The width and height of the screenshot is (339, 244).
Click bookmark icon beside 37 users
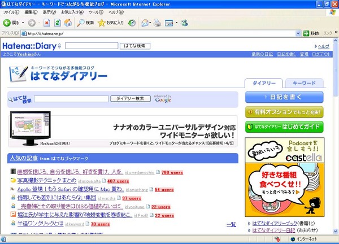click(119, 198)
